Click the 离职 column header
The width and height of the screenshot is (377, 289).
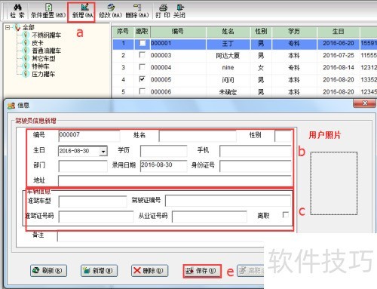pos(142,32)
